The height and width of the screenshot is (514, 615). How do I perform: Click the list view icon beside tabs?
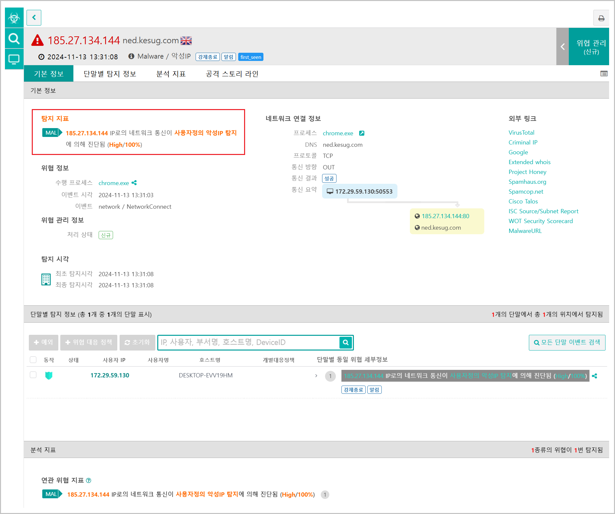click(x=604, y=74)
